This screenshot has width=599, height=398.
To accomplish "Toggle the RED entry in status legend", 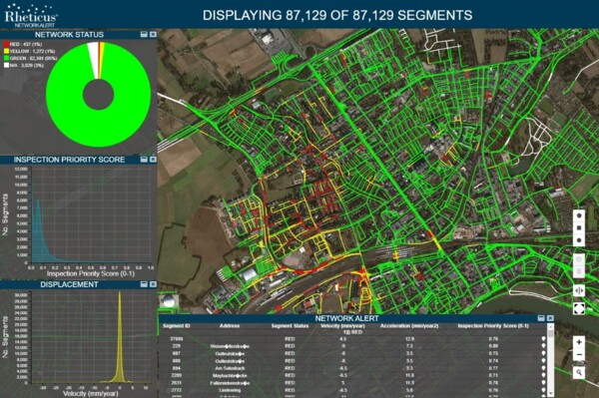I will [x=23, y=44].
